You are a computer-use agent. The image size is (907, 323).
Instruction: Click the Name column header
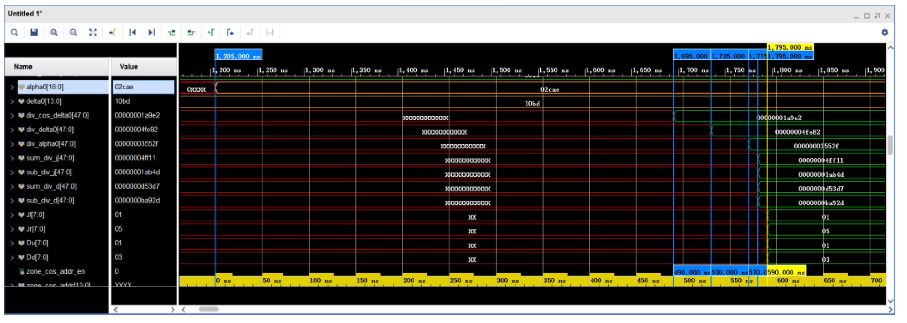pyautogui.click(x=23, y=67)
